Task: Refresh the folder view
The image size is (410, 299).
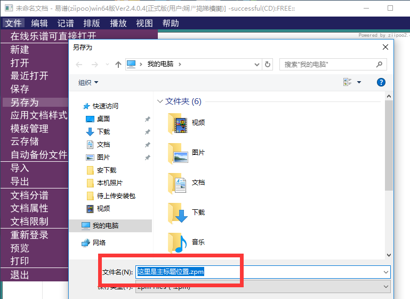Action: [268, 65]
